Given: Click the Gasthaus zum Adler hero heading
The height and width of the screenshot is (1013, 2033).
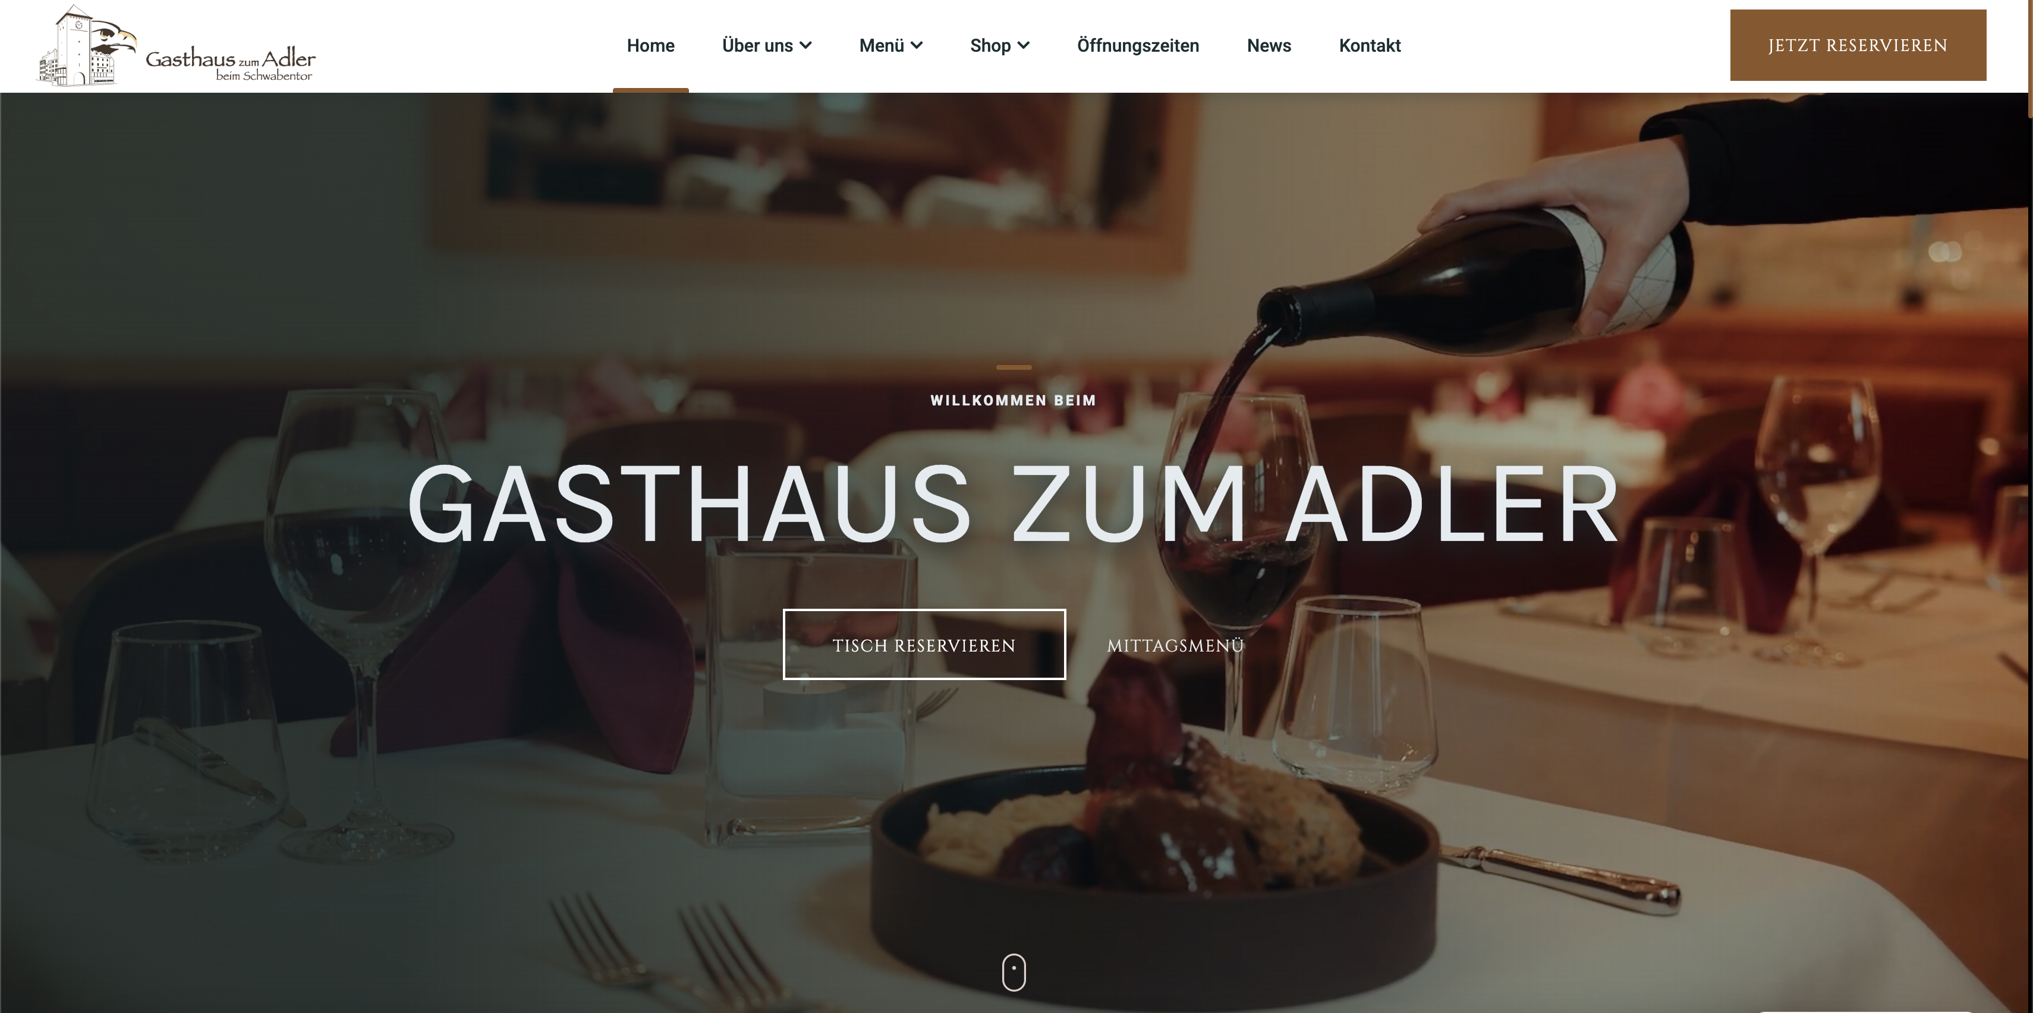Looking at the screenshot, I should point(1014,505).
